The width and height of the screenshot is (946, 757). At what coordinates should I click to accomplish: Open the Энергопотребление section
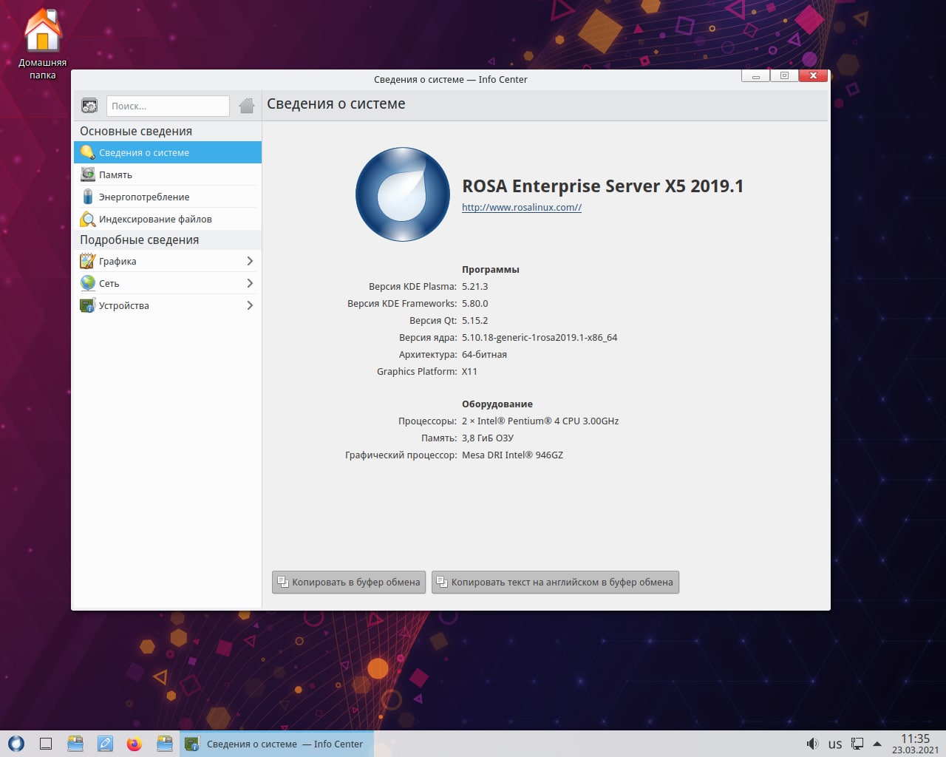[168, 197]
